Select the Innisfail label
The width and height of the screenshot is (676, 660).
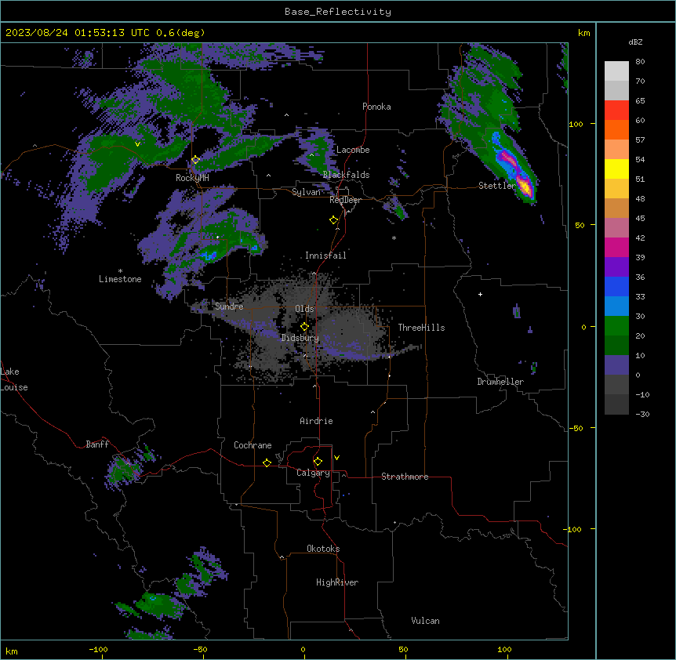coord(325,256)
